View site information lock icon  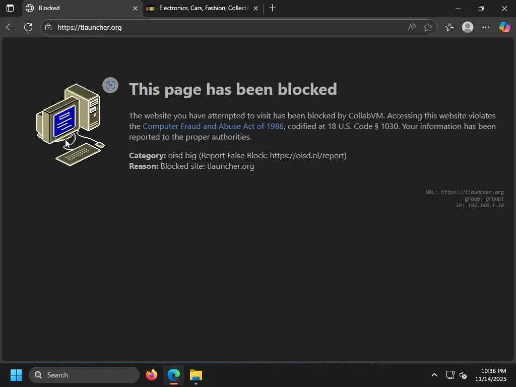click(x=48, y=27)
